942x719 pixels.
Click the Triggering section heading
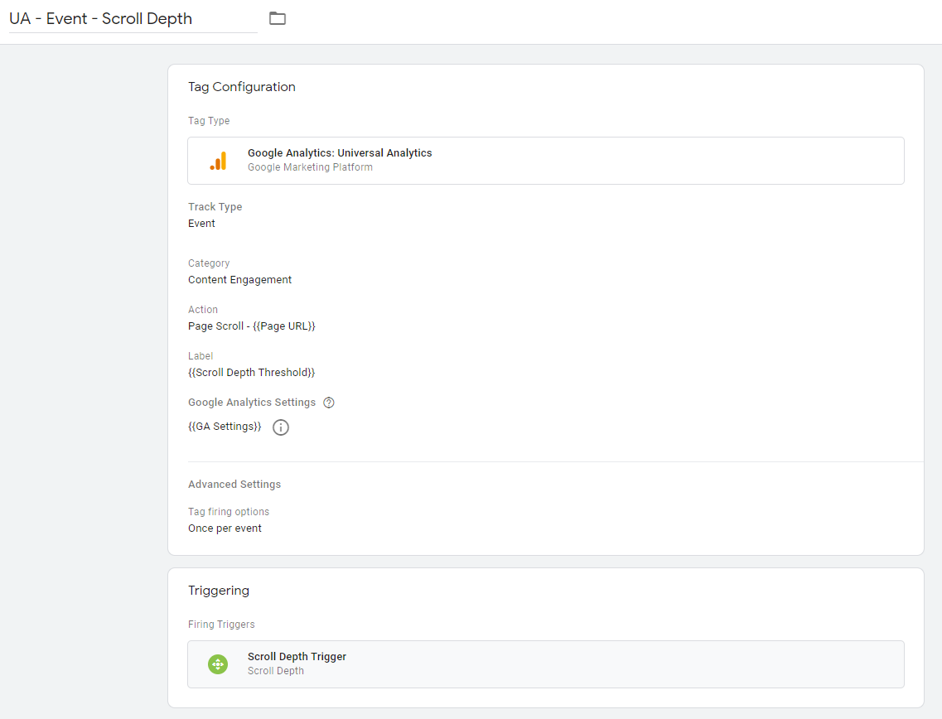[219, 591]
